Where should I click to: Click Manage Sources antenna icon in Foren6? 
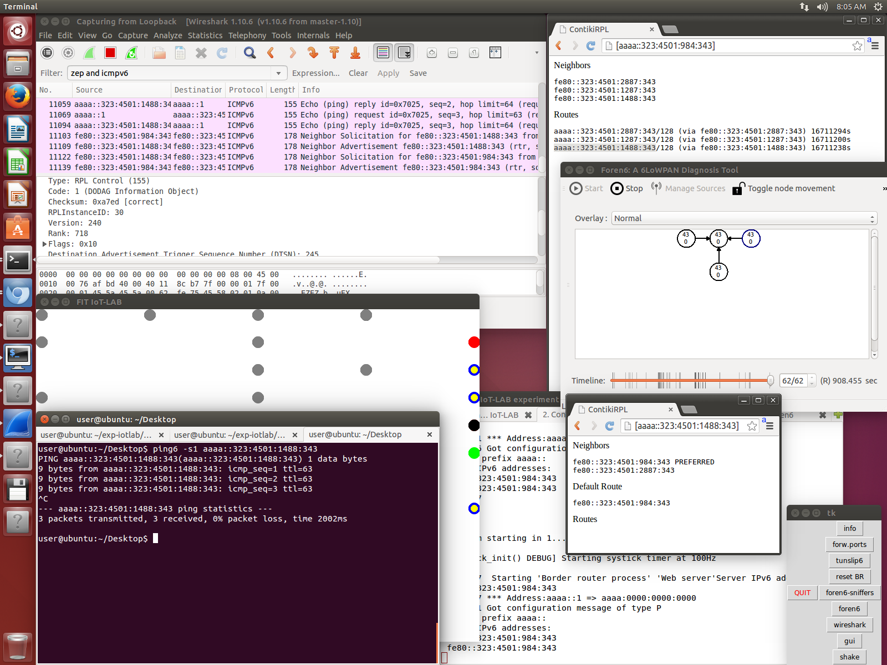coord(656,188)
